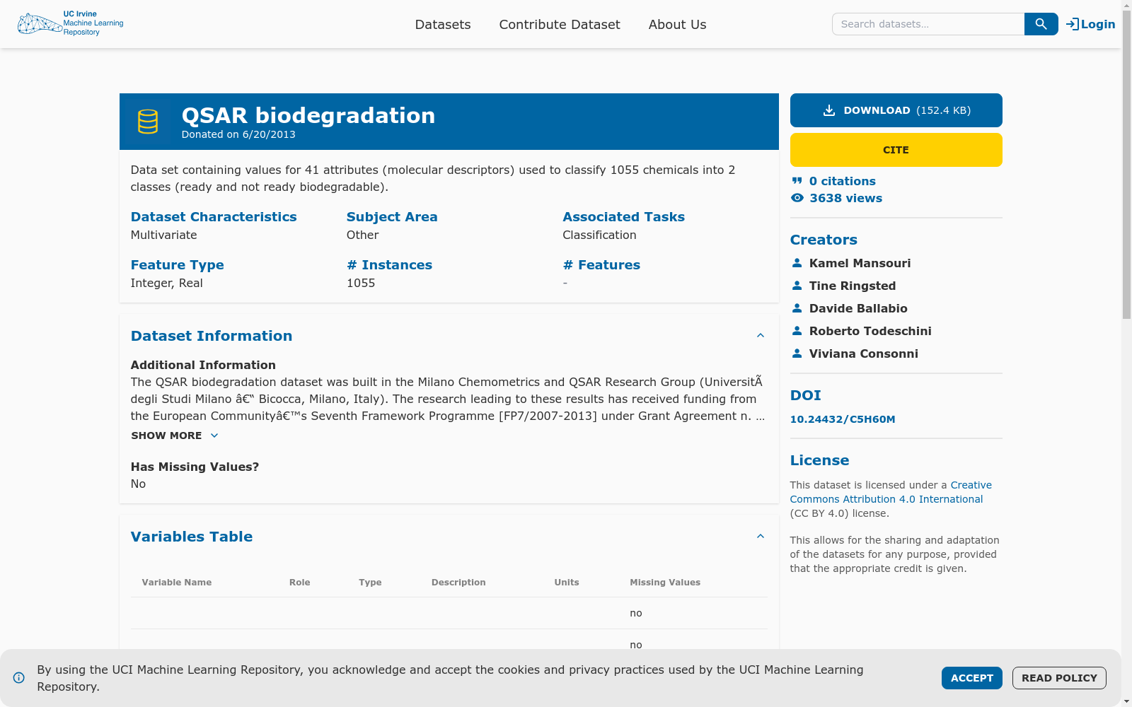Screen dimensions: 1132x707
Task: Open the DOI link 10.24432/C5H60M
Action: (843, 419)
